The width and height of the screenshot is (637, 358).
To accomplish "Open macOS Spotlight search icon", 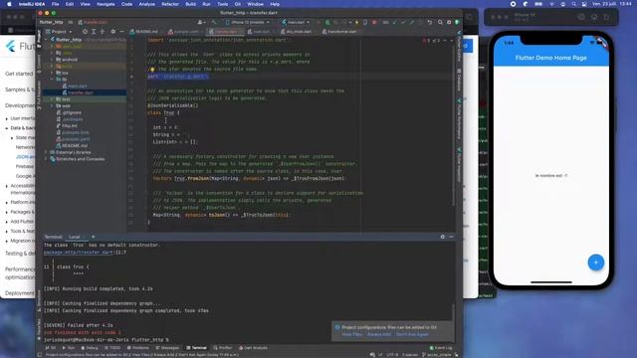I will pos(573,4).
